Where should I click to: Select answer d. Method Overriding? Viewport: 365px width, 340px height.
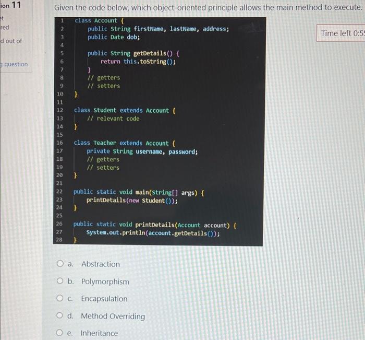click(x=59, y=316)
